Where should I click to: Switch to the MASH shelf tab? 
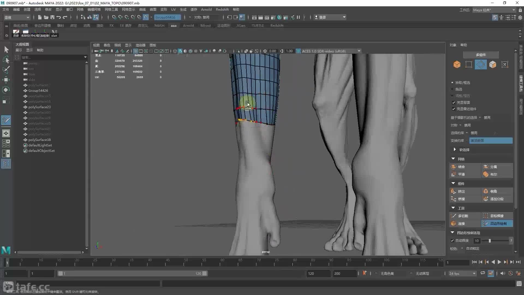(x=159, y=25)
